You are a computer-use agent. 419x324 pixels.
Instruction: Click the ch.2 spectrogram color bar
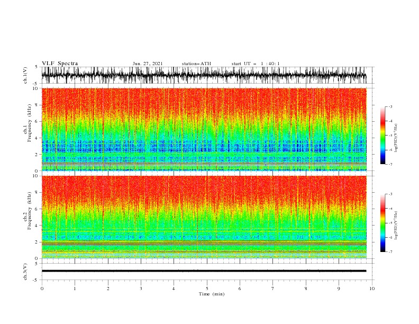click(382, 223)
